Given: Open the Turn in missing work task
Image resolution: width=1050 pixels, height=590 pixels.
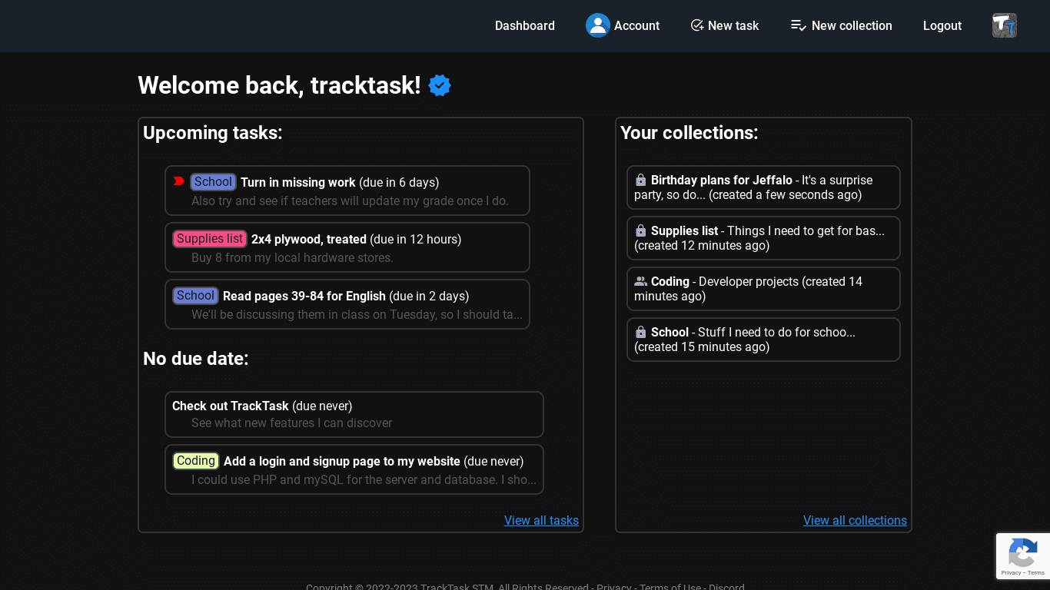Looking at the screenshot, I should coord(347,191).
